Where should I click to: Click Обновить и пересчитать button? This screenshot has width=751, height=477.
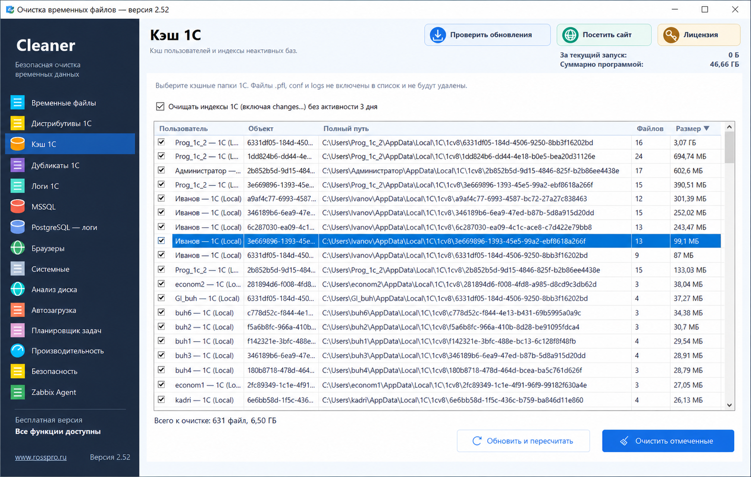(523, 441)
